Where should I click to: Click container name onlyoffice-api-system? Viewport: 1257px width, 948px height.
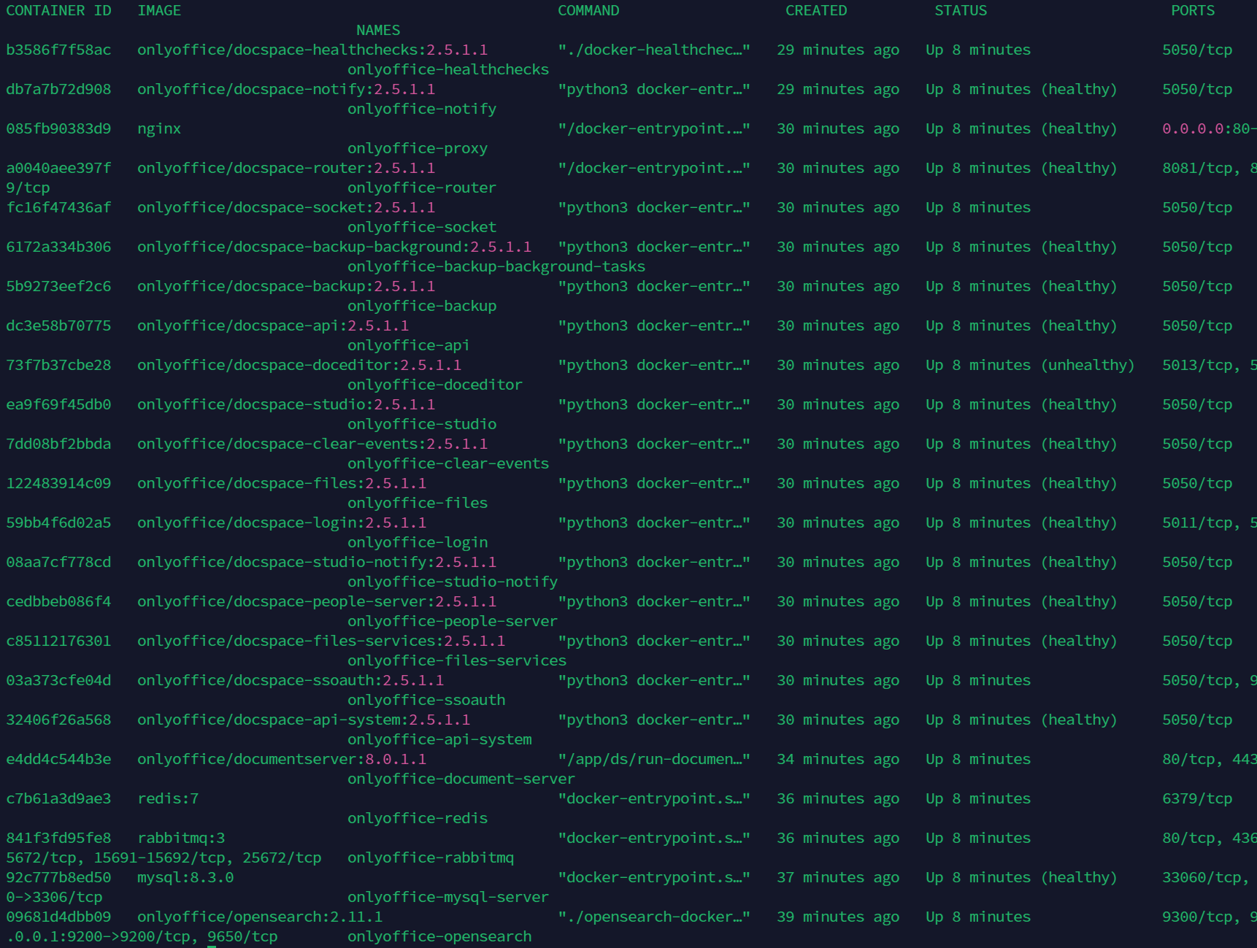coord(439,739)
